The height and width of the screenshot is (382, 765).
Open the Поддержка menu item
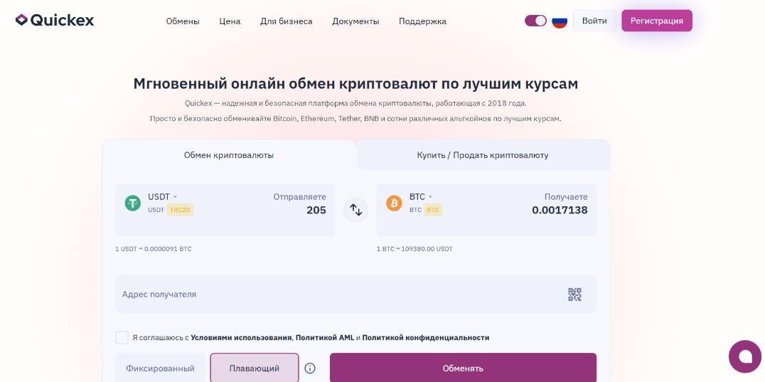pos(422,21)
